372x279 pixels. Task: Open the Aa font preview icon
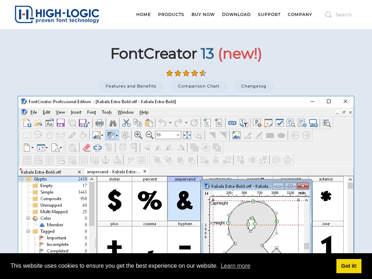(x=49, y=123)
